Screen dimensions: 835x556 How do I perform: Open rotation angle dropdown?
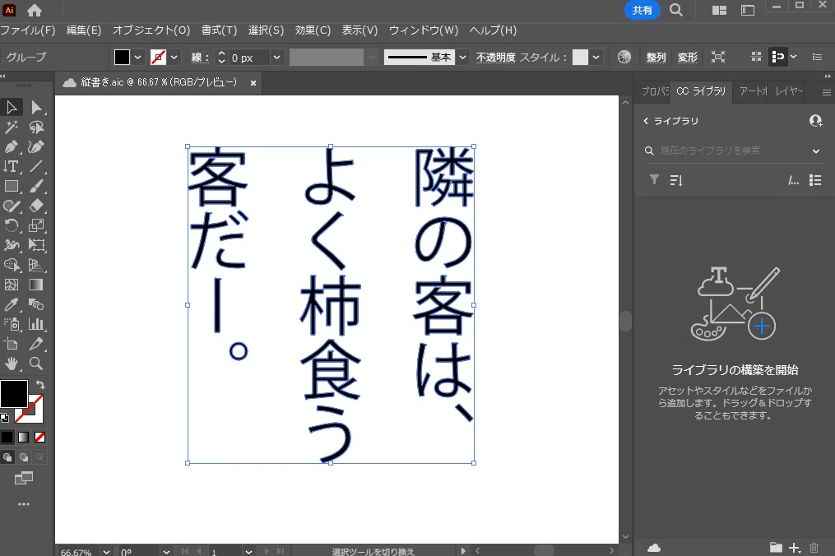click(x=166, y=552)
